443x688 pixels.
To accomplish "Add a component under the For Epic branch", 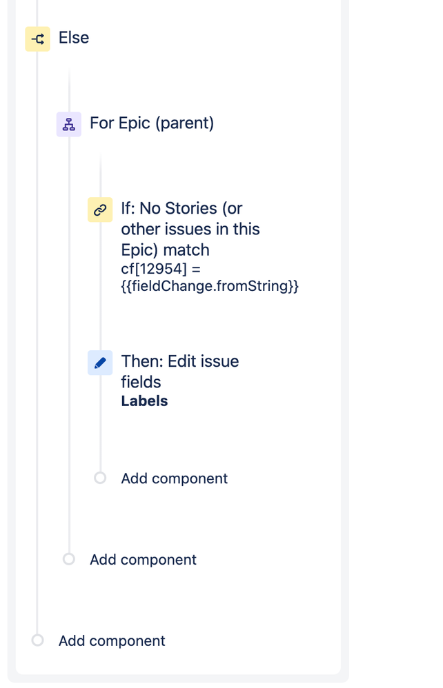I will pos(142,559).
